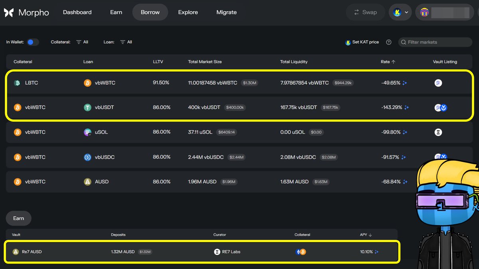Click the Re7 AUSD vault name

click(x=32, y=251)
